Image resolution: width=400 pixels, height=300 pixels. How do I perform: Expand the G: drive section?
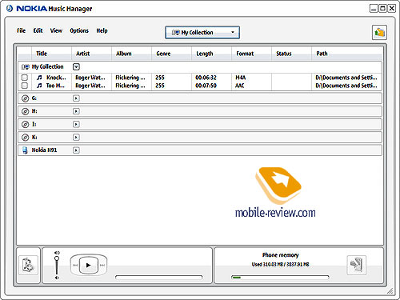click(x=76, y=98)
